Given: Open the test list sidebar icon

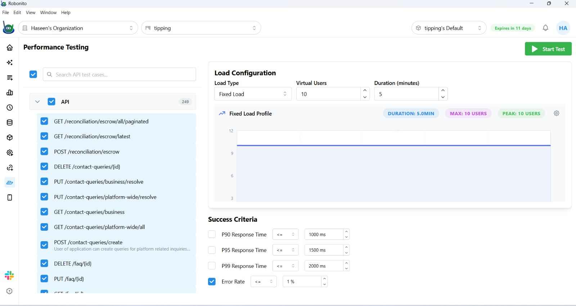Looking at the screenshot, I should (10, 78).
